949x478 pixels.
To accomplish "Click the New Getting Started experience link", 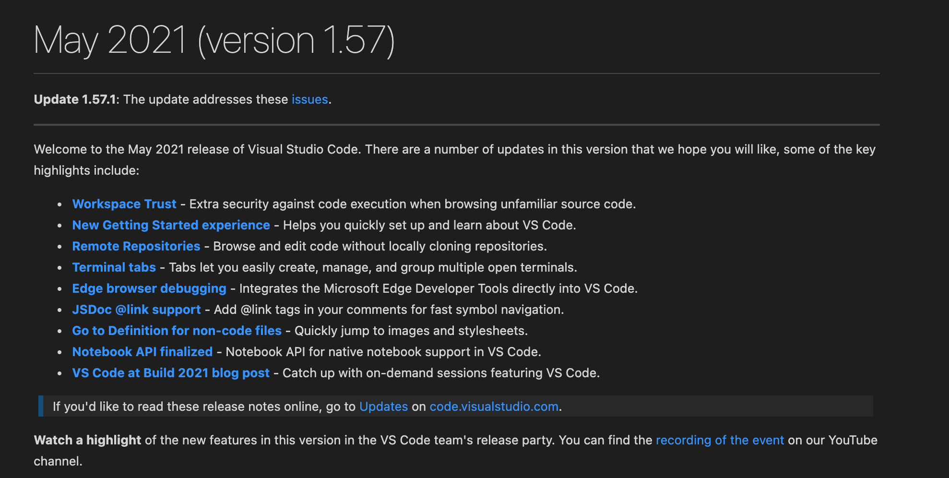I will point(171,225).
